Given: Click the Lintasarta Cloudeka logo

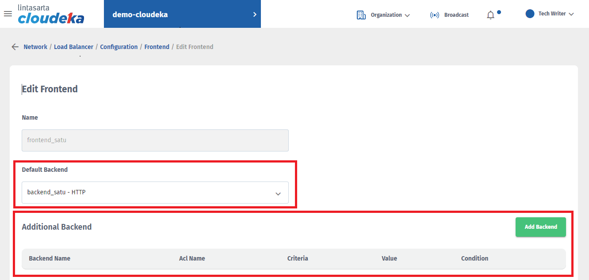Looking at the screenshot, I should point(51,14).
